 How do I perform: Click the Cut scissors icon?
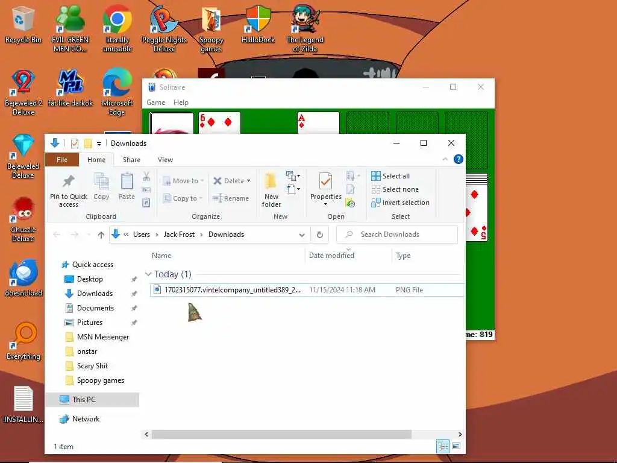(146, 176)
